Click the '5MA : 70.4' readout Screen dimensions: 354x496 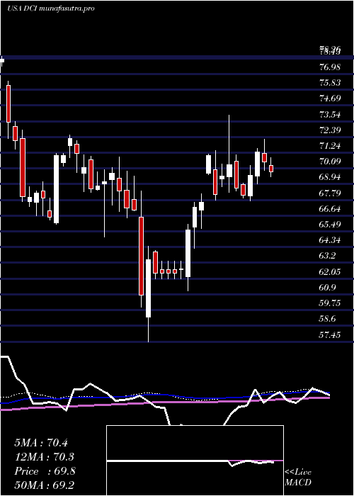tap(41, 443)
